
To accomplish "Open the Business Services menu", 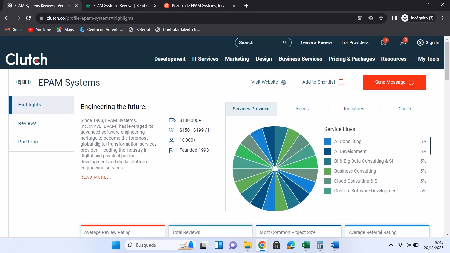I will [x=300, y=59].
